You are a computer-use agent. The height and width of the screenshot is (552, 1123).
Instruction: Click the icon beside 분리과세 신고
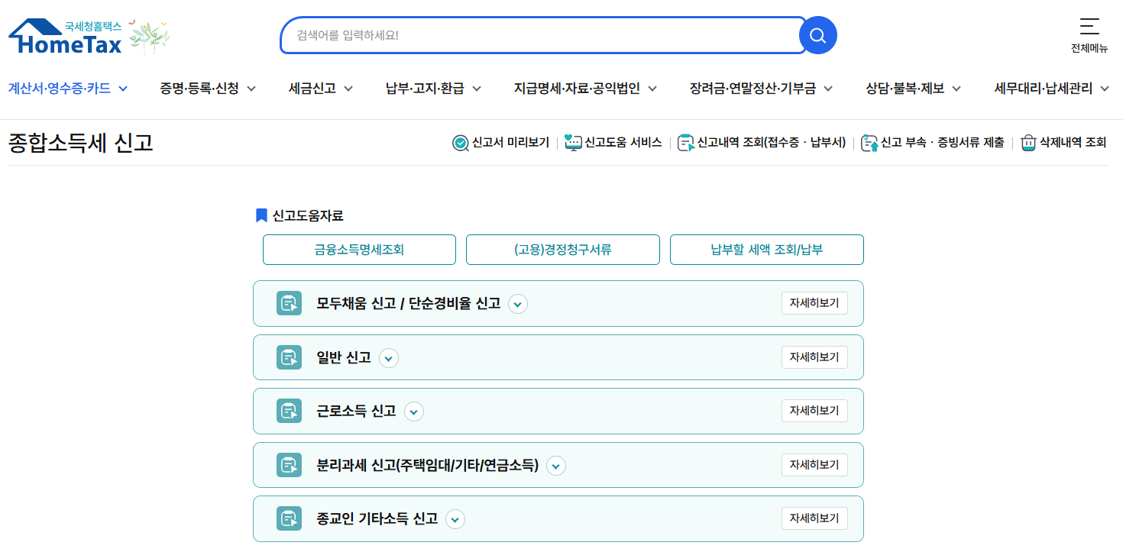(x=289, y=465)
